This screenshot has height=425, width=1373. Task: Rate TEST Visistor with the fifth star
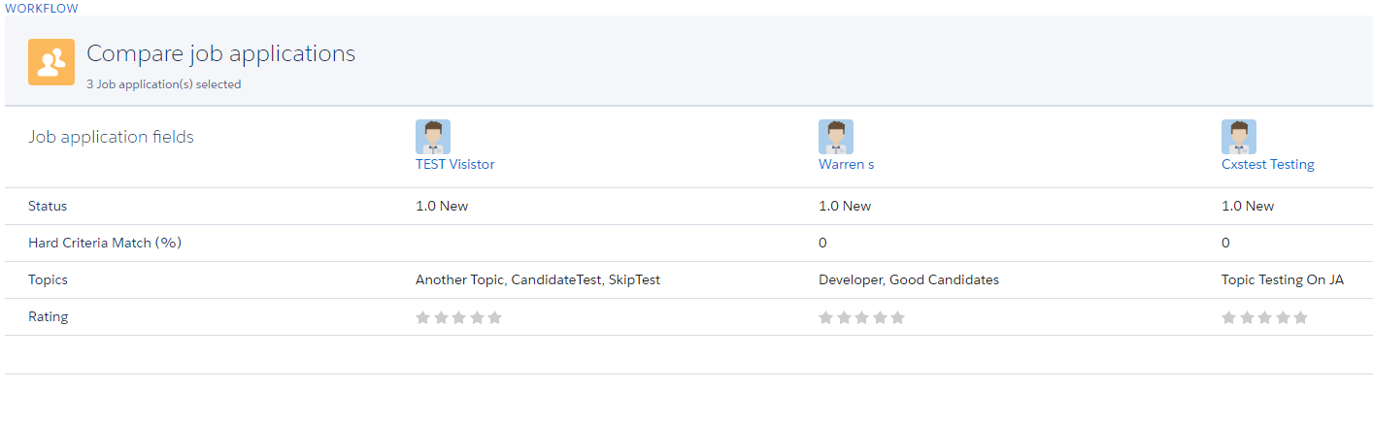pos(494,317)
